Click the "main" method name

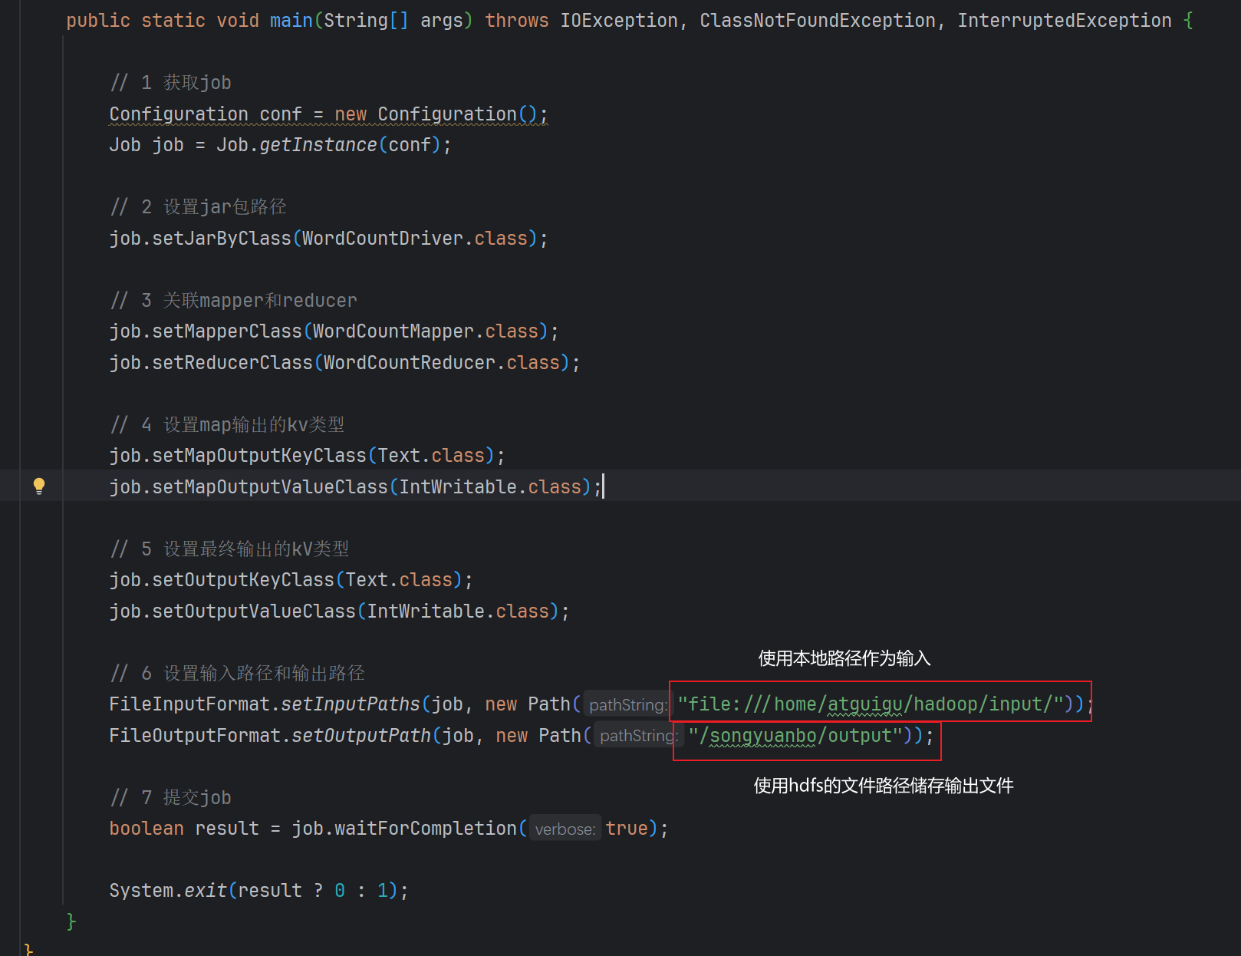click(x=291, y=21)
